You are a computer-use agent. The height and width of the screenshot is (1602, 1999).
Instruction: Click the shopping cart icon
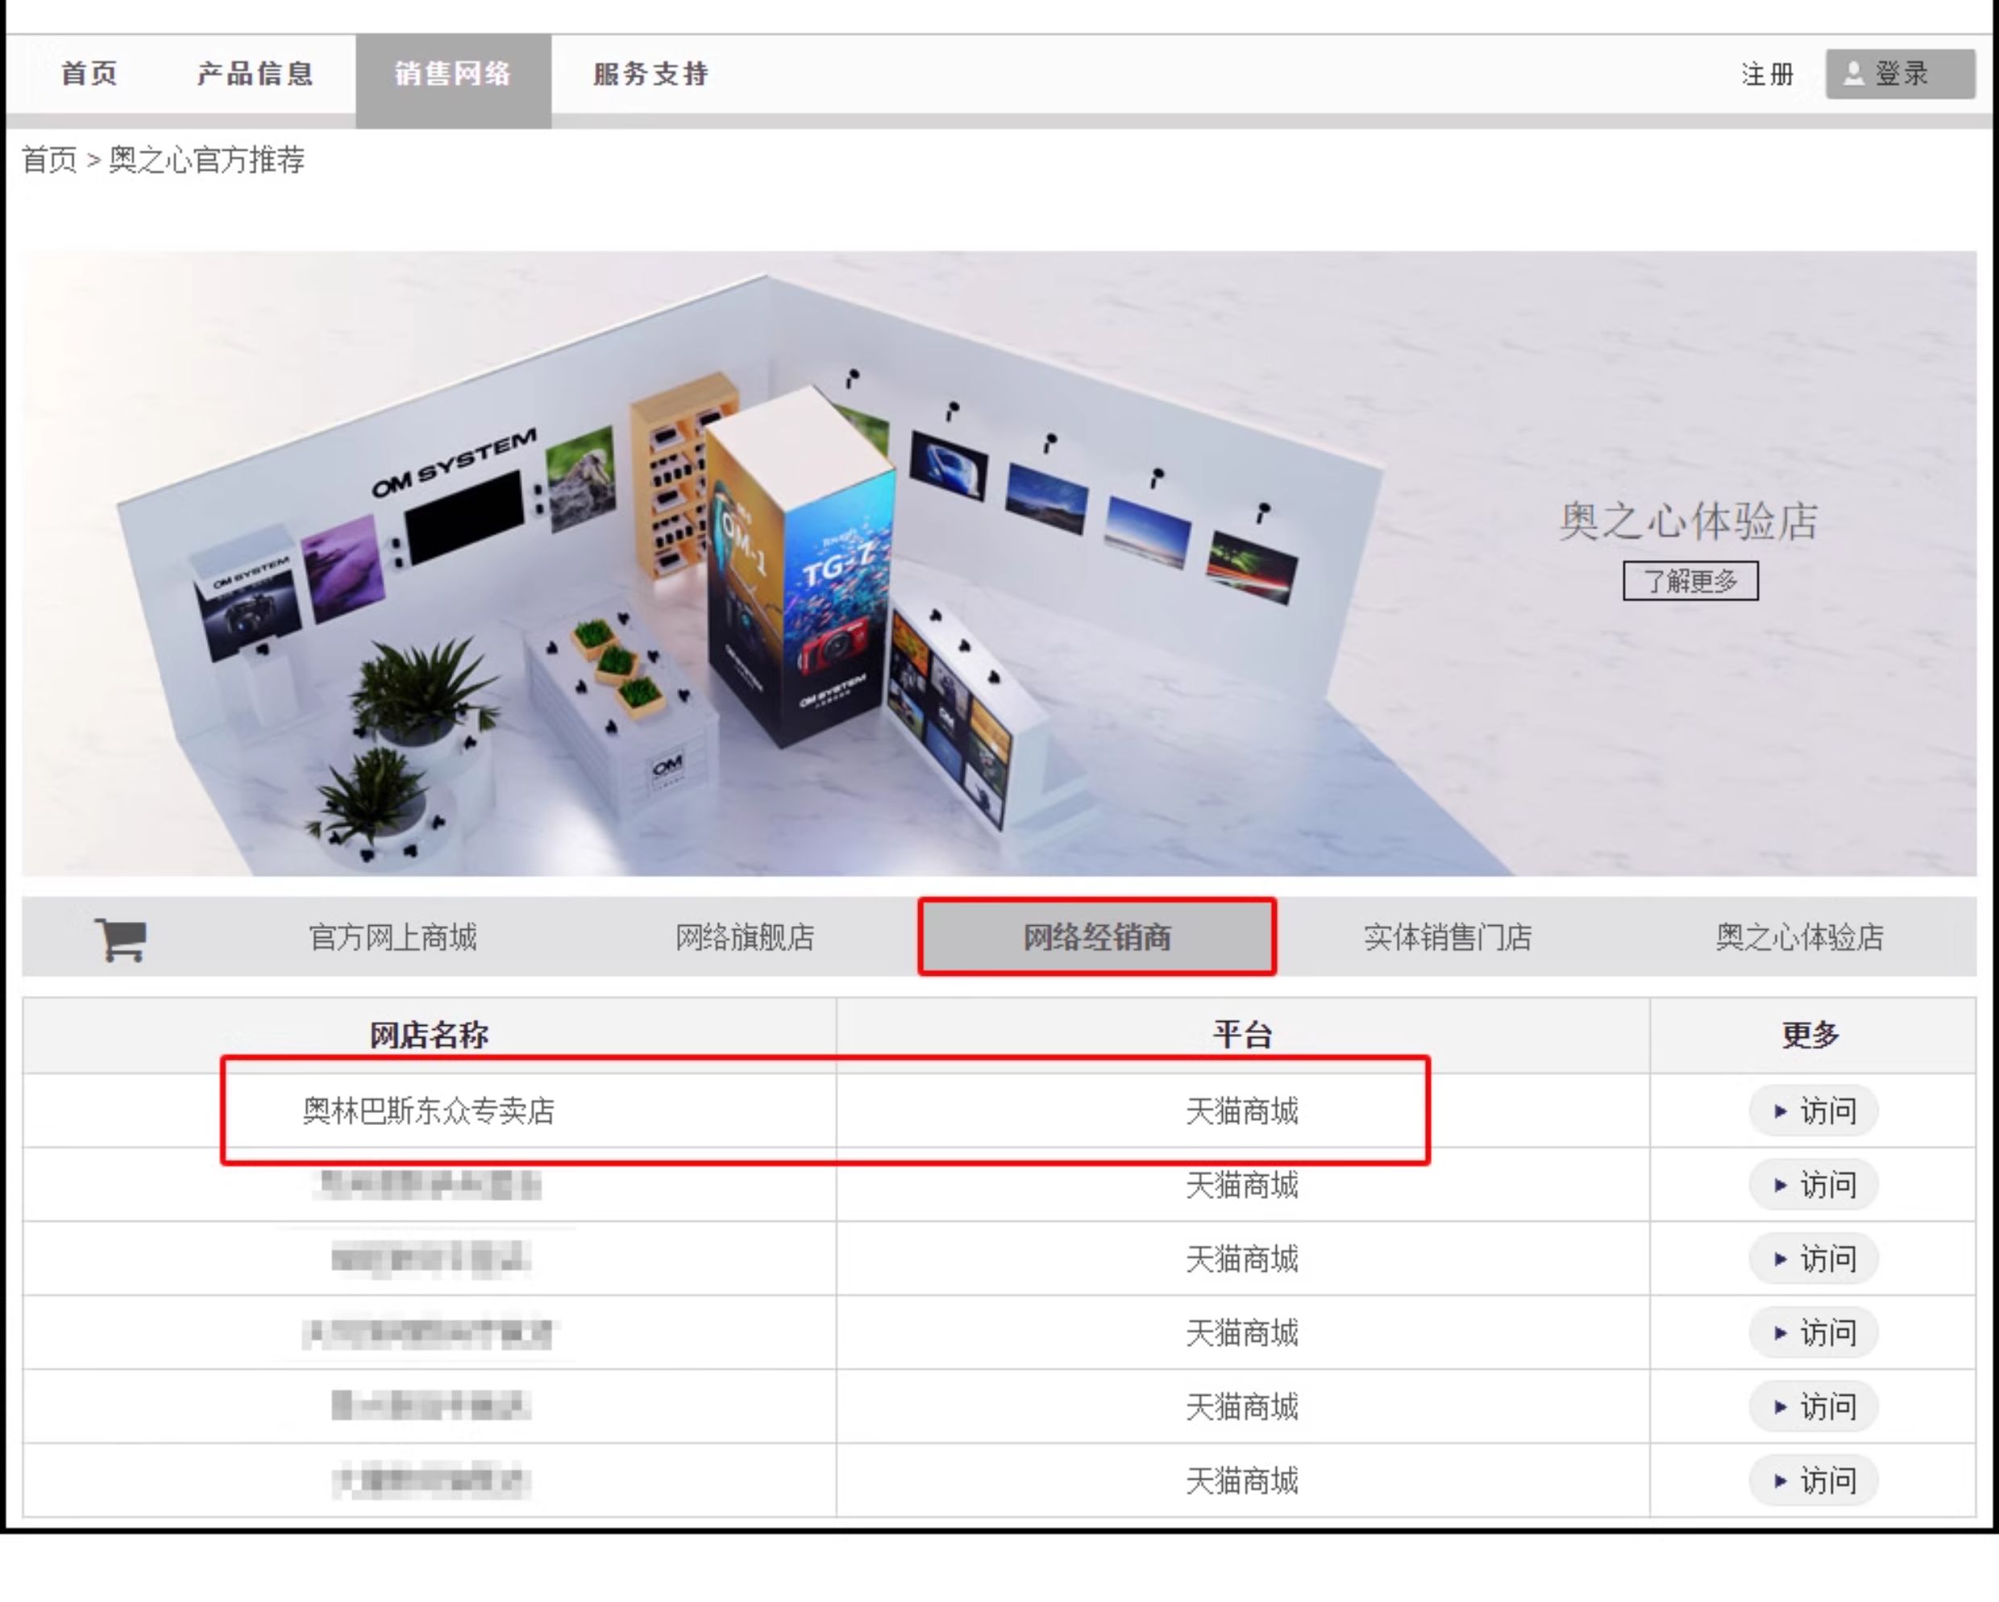pyautogui.click(x=121, y=939)
